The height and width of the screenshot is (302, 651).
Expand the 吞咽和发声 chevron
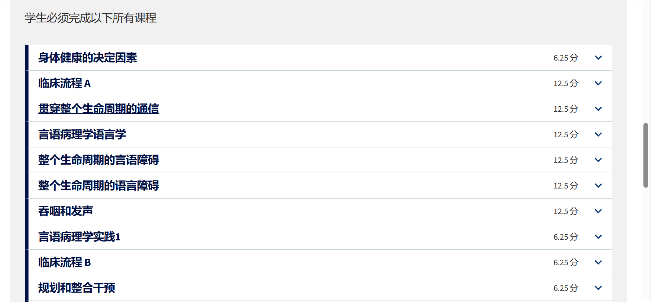(598, 211)
